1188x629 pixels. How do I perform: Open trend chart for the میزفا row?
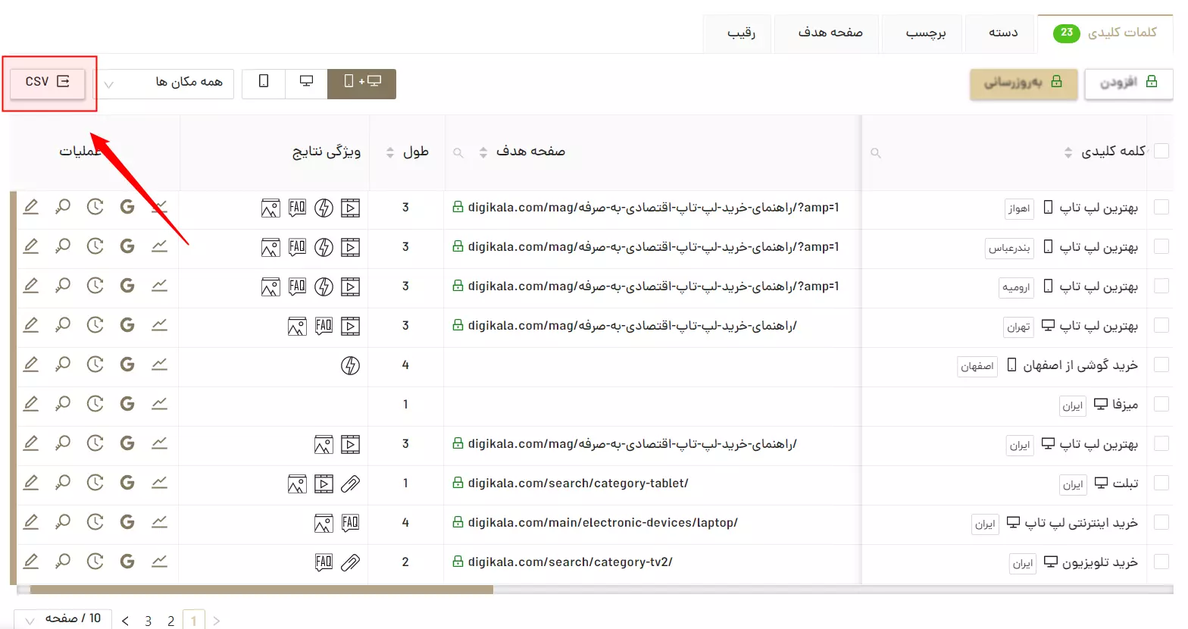(159, 404)
